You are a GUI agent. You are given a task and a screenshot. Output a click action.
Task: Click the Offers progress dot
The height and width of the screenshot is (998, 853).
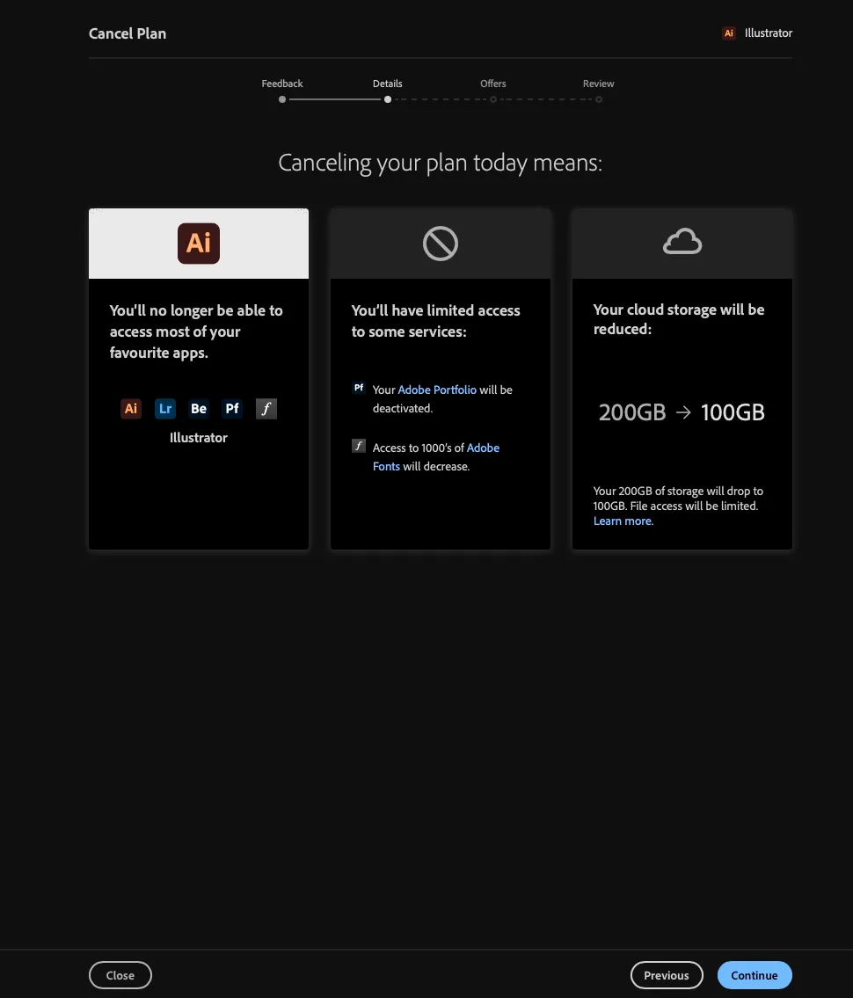[x=492, y=99]
